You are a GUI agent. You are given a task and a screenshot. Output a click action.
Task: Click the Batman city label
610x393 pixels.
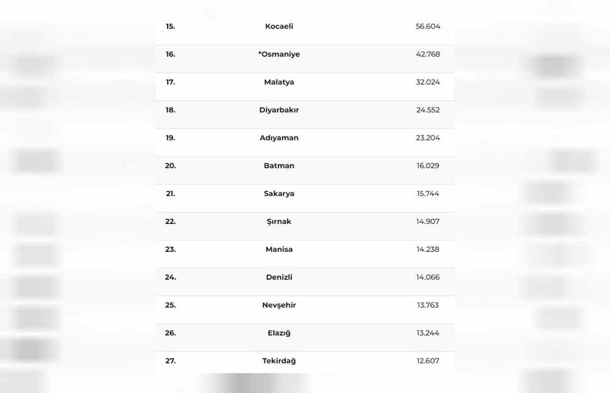(279, 166)
